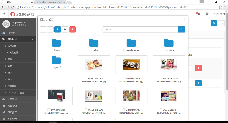The width and height of the screenshot is (228, 123).
Task: Open the product folder icon
Action: [169, 43]
